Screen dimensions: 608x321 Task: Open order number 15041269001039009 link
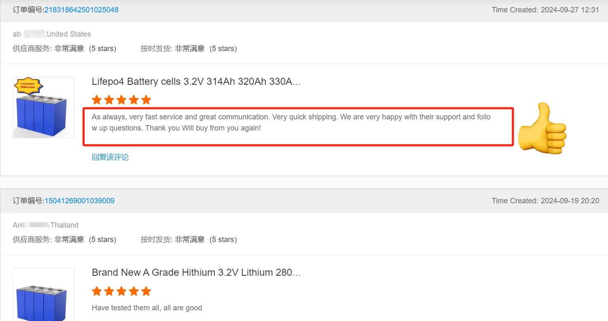pyautogui.click(x=79, y=201)
